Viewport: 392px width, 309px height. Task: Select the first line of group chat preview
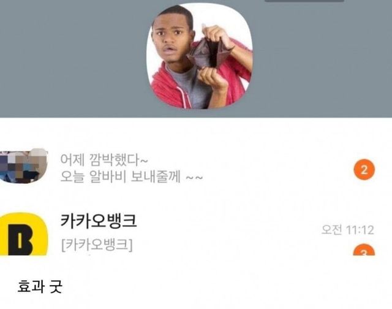[104, 159]
